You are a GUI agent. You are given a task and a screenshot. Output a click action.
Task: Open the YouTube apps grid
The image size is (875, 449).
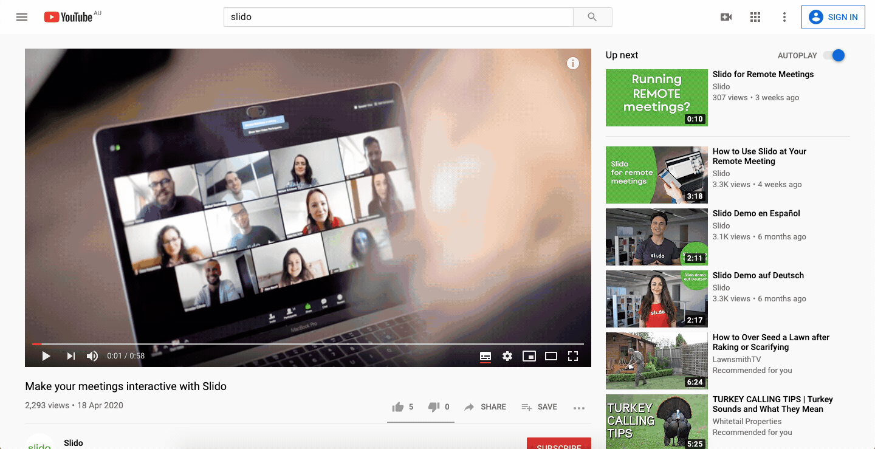coord(755,17)
